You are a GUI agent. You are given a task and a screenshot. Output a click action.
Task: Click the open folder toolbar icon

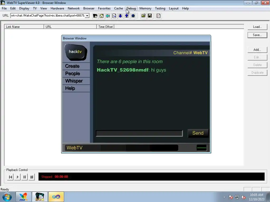(143, 16)
